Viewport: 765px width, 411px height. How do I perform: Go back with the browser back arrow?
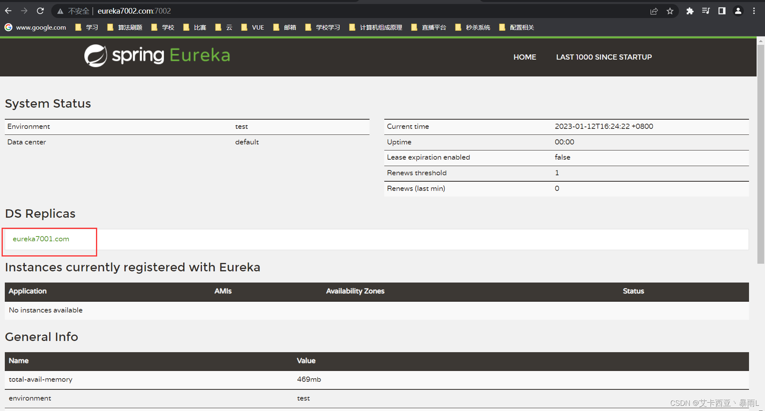(8, 11)
